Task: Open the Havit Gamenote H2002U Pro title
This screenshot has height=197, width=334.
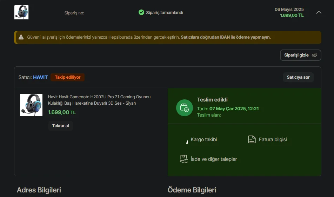Action: [99, 100]
